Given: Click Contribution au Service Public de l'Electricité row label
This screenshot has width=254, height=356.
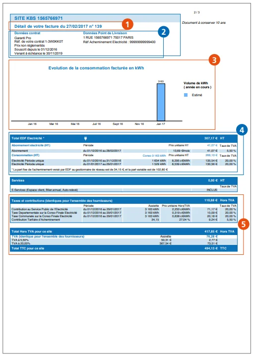Looking at the screenshot, I should pos(40,209).
